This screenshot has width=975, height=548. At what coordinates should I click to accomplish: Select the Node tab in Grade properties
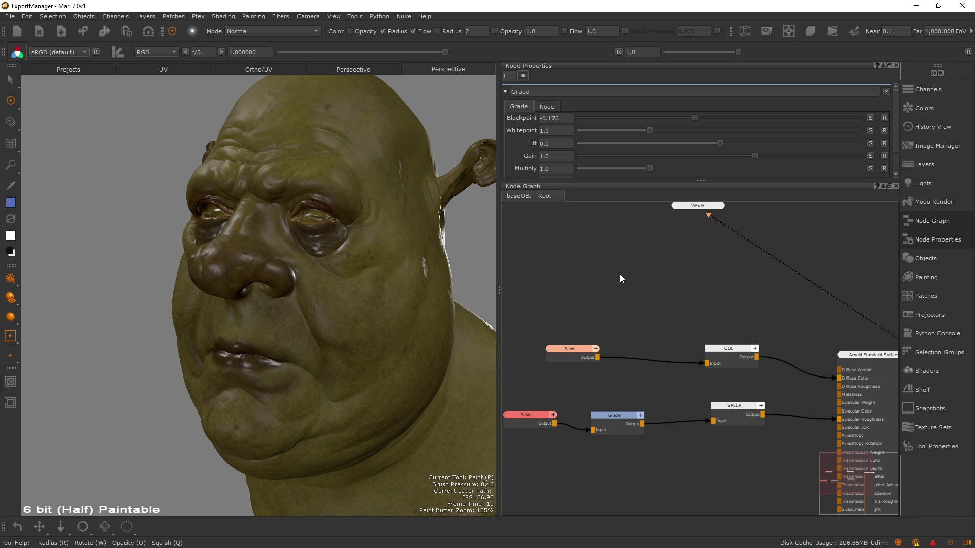546,106
